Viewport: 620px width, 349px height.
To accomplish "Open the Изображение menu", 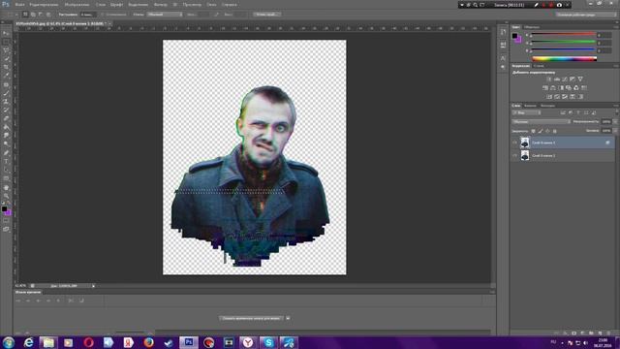I will (77, 5).
